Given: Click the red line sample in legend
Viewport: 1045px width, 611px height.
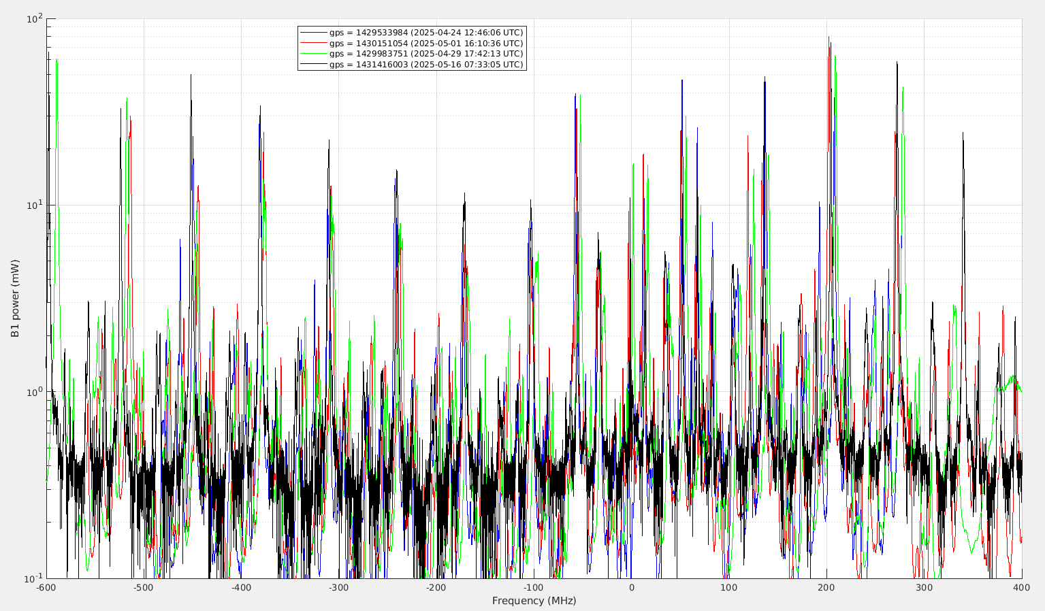Looking at the screenshot, I should tap(314, 43).
